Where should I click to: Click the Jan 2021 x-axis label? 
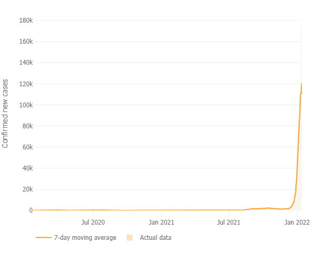[x=161, y=222]
